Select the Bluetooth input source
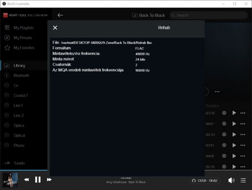The height and width of the screenshot is (190, 252). 21,76
